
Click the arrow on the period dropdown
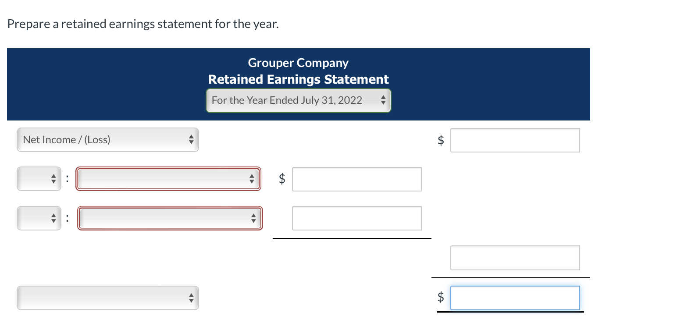point(384,100)
